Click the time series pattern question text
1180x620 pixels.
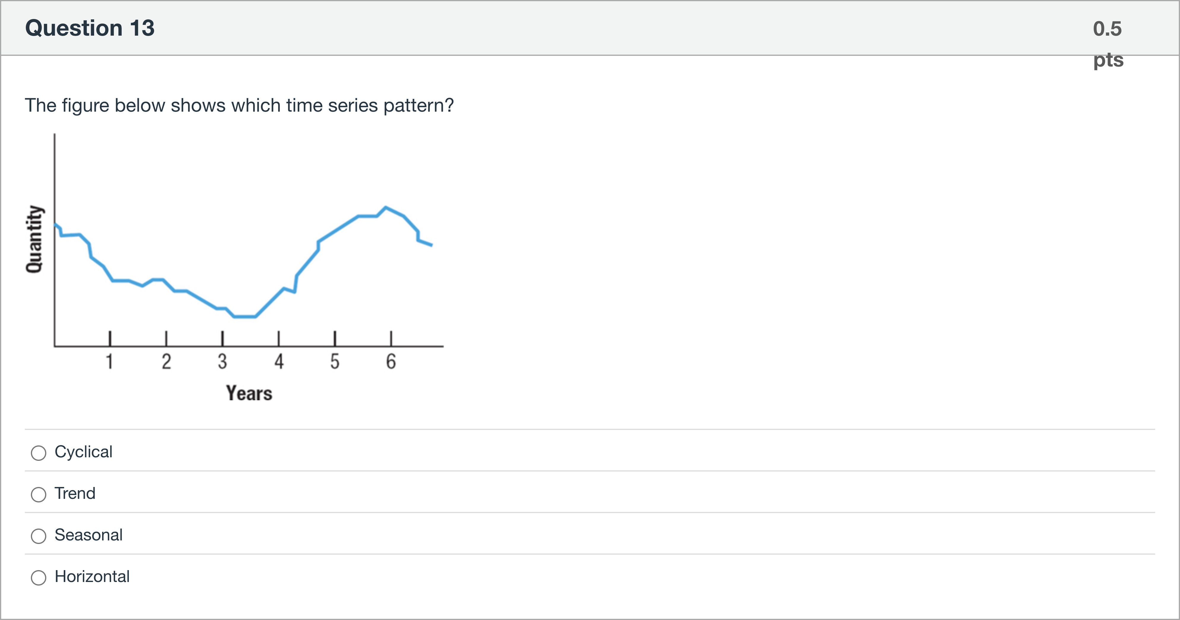tap(239, 105)
